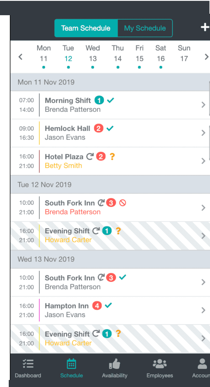210x387 pixels.
Task: Go to previous week arrow
Action: pyautogui.click(x=20, y=57)
